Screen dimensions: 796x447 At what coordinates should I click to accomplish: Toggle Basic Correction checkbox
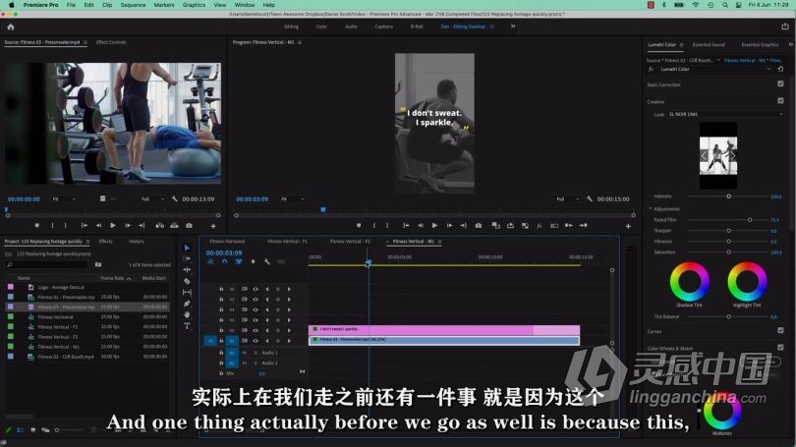[x=781, y=84]
